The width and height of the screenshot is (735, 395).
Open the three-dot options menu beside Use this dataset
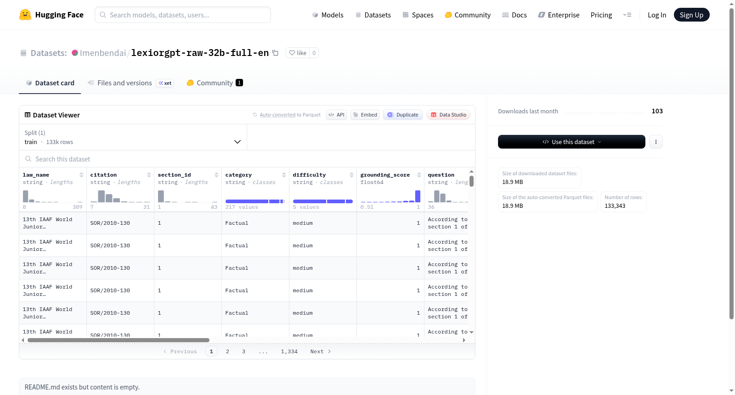pyautogui.click(x=656, y=142)
